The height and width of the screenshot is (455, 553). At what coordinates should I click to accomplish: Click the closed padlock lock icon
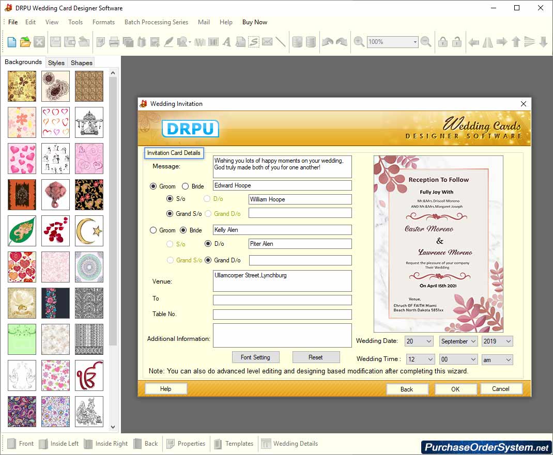(443, 42)
